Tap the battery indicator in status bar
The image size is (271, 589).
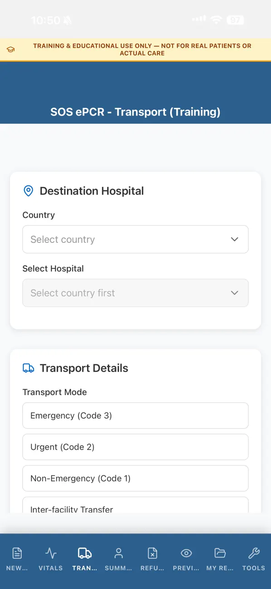235,20
